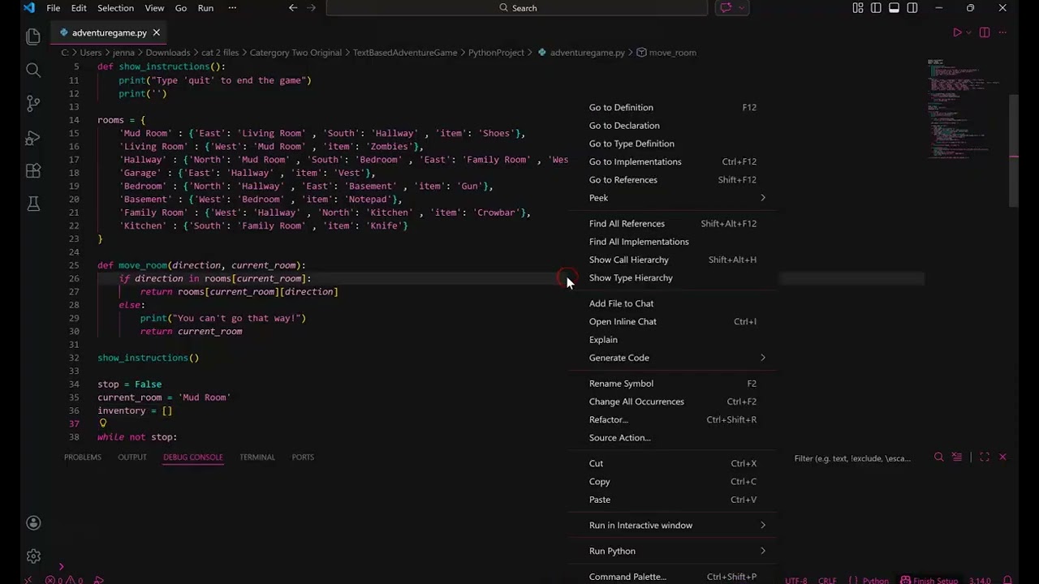The height and width of the screenshot is (584, 1039).
Task: Switch to the Terminal panel tab
Action: coord(257,457)
